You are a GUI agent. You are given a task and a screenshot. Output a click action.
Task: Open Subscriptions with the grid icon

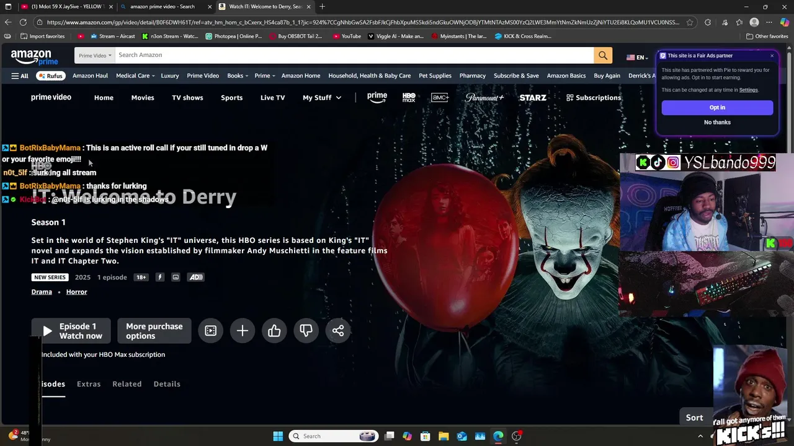coord(594,98)
